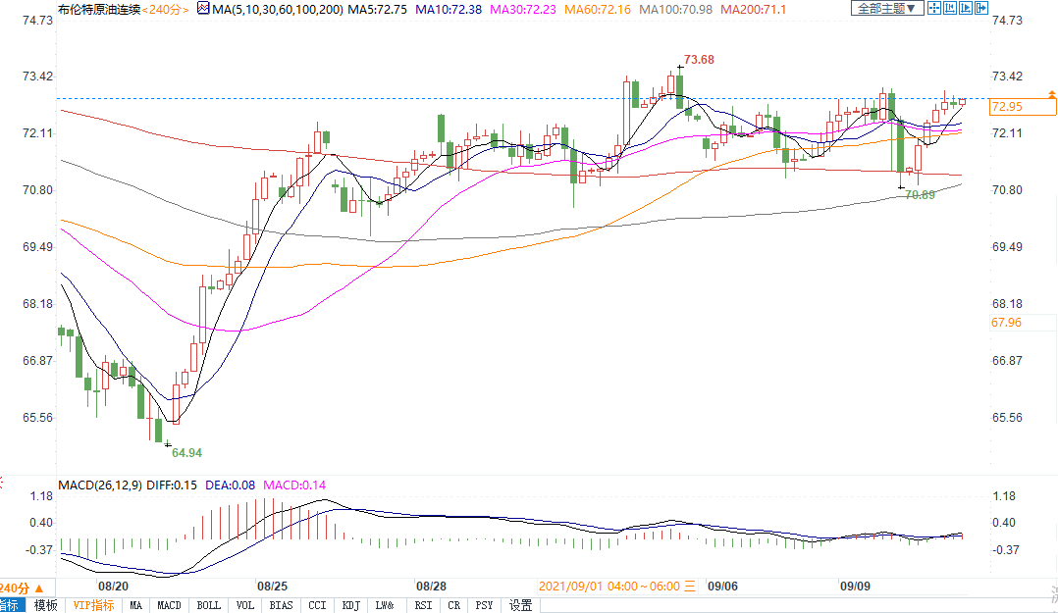Viewport: 1058px width, 613px height.
Task: Click the 72.95 current price label
Action: 1007,106
